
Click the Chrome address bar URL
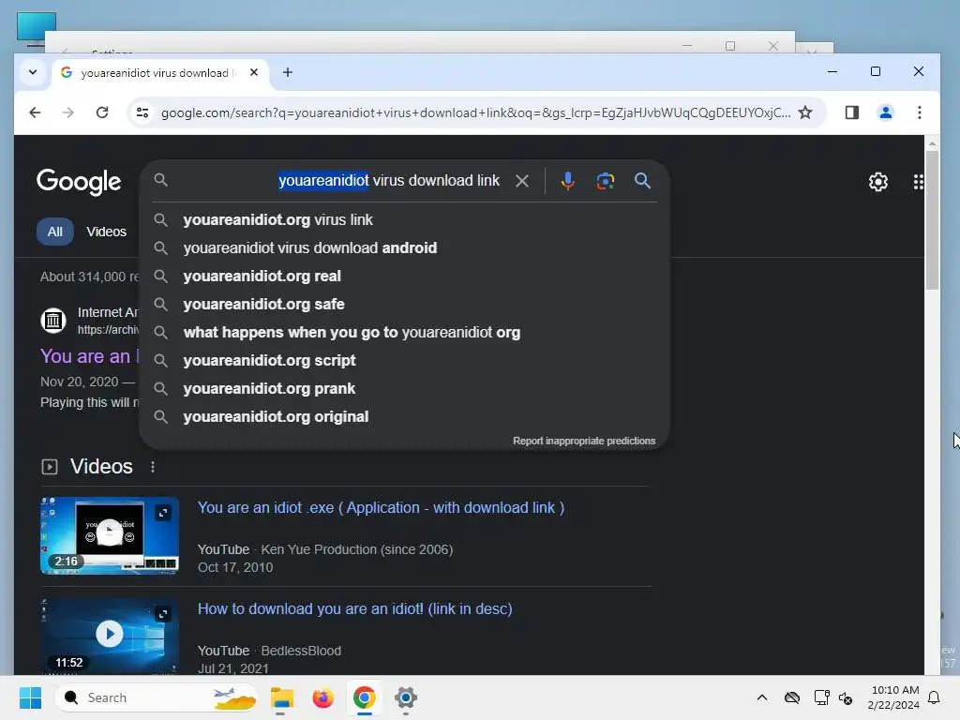tap(475, 112)
